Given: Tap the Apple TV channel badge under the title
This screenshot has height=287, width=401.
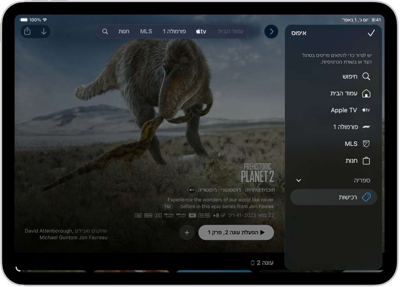Looking at the screenshot, I should point(192,190).
